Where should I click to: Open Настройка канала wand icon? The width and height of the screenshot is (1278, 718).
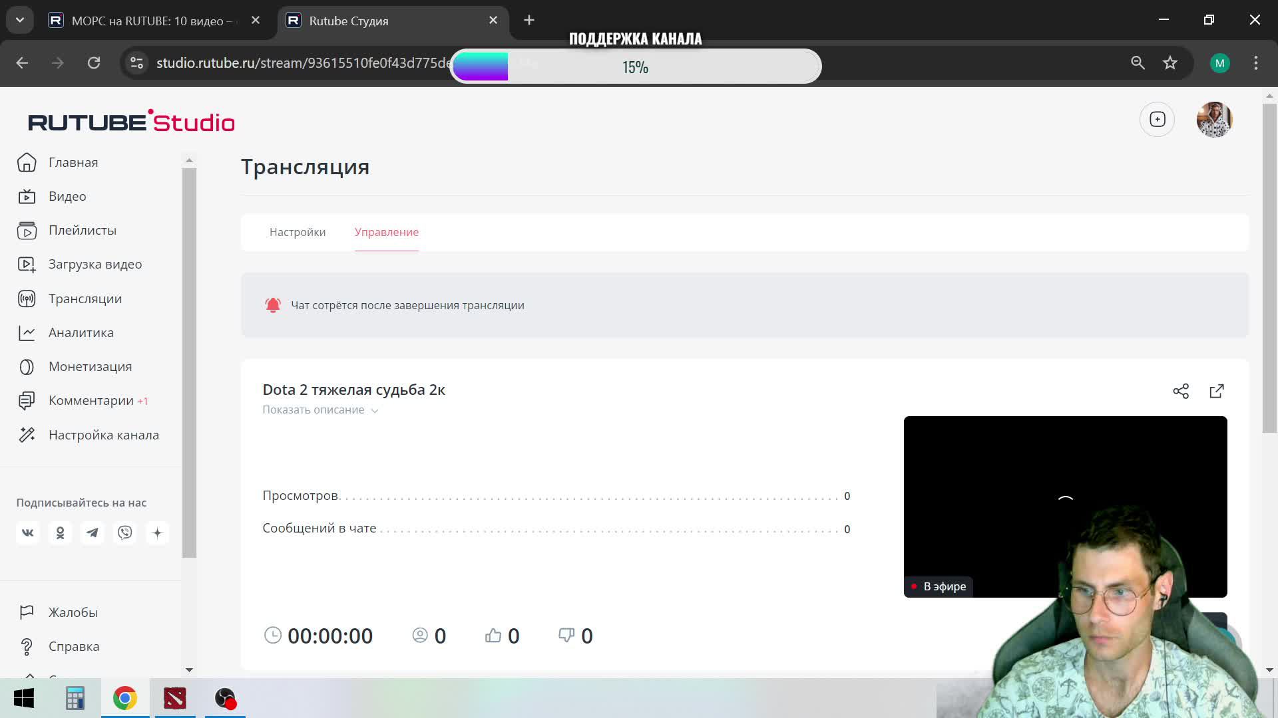coord(27,435)
